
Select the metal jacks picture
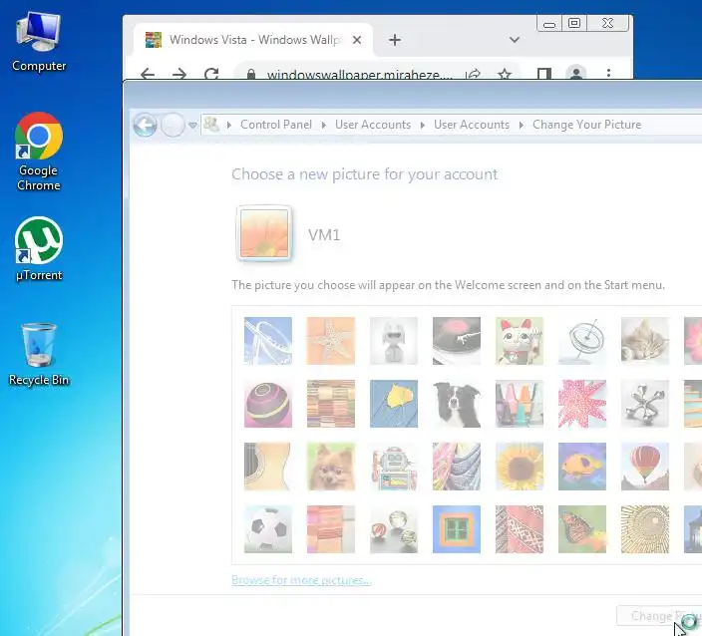(x=645, y=404)
